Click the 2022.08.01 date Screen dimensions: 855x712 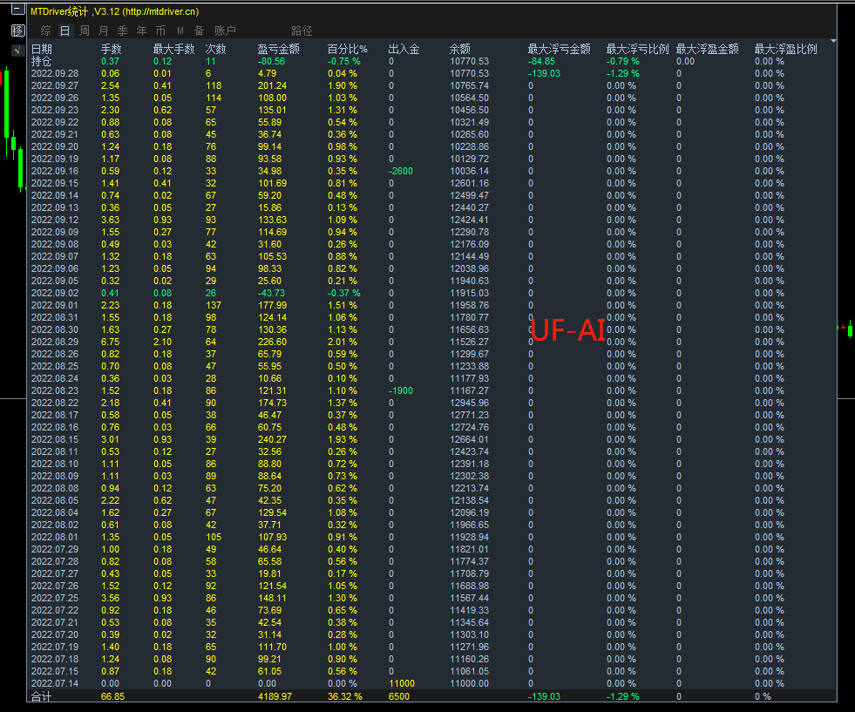55,537
